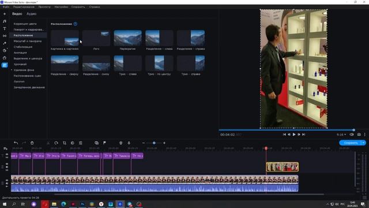Open the Редактирование menu

pyautogui.click(x=24, y=7)
